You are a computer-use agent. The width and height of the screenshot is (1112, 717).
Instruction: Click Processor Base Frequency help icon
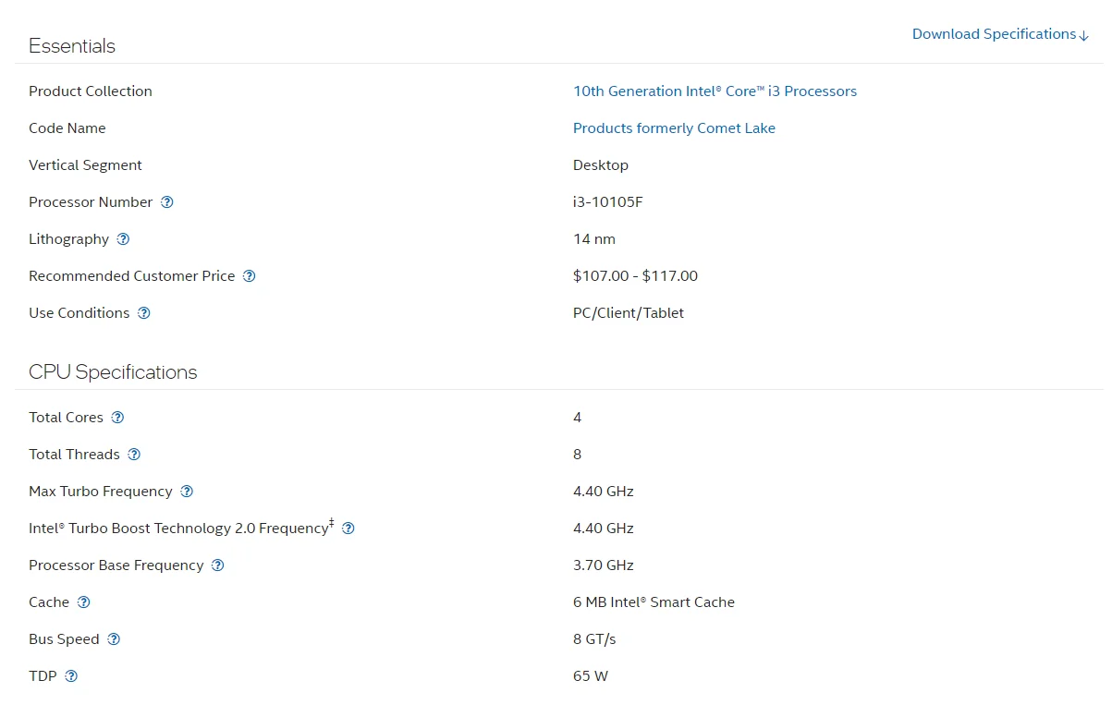point(218,565)
